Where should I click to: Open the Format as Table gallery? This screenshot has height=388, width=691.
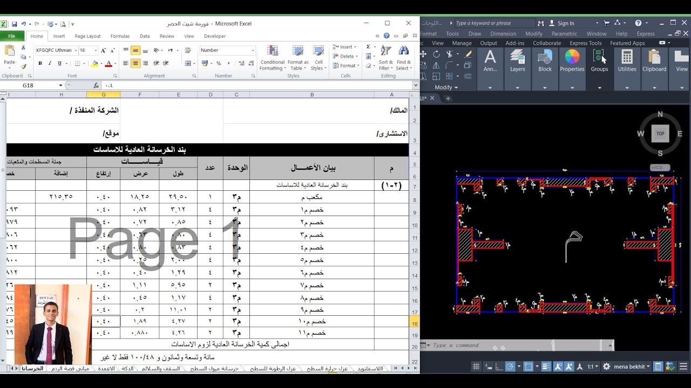point(298,58)
